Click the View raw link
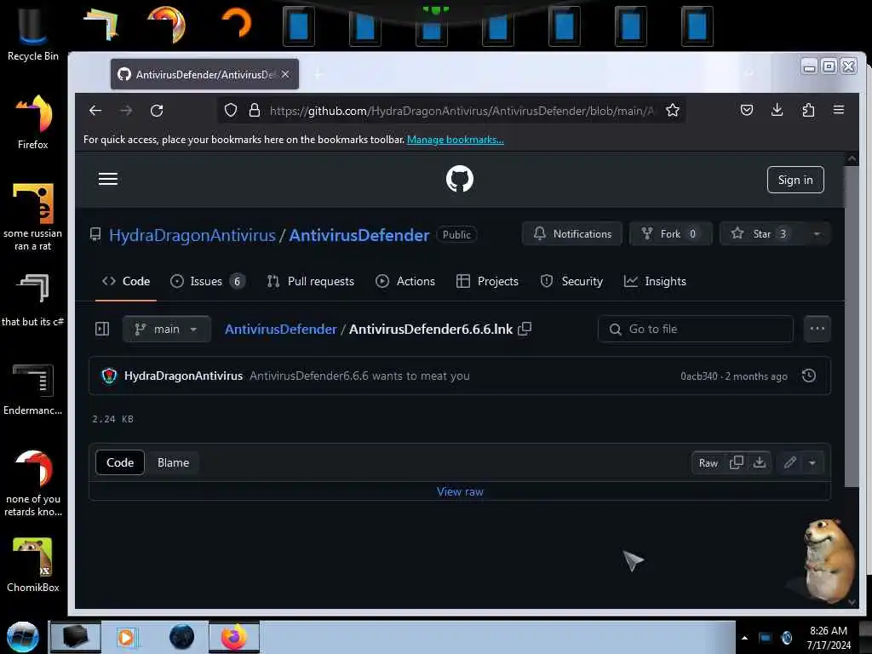Image resolution: width=872 pixels, height=654 pixels. [460, 491]
